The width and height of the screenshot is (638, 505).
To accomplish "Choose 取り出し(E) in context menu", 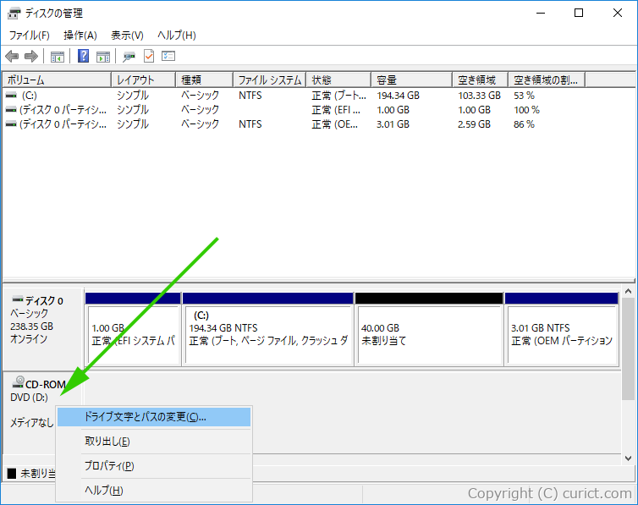I will pos(154,442).
